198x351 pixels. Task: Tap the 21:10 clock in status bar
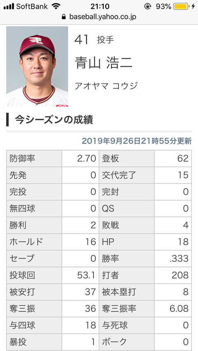coord(100,7)
